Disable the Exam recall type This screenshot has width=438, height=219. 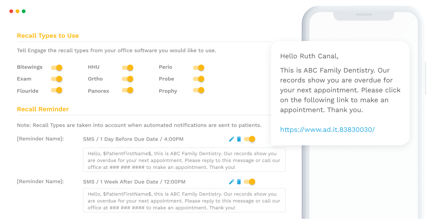coord(57,79)
